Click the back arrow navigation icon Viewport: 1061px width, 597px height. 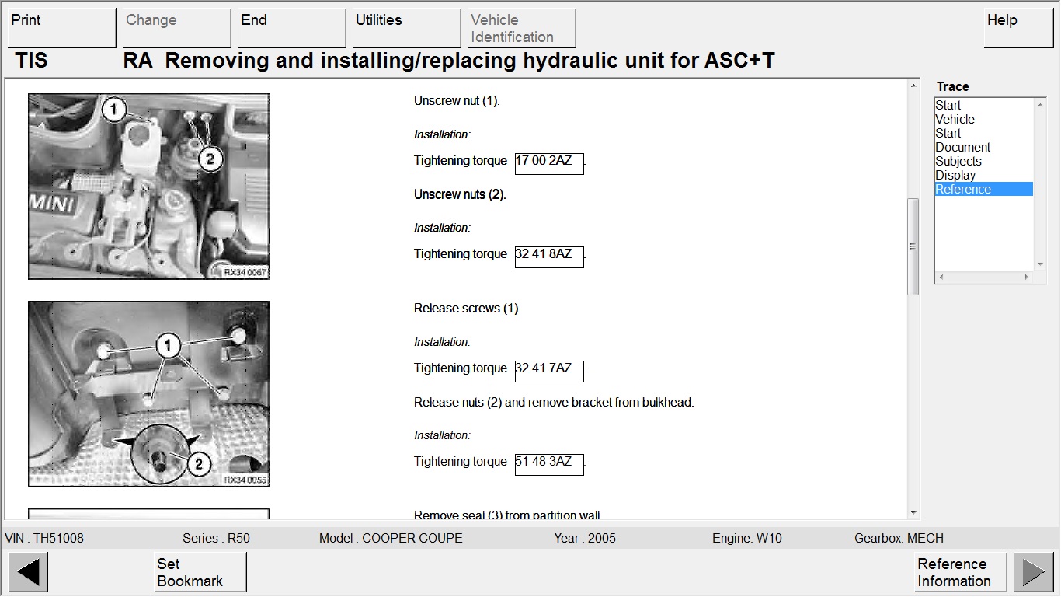[x=28, y=572]
